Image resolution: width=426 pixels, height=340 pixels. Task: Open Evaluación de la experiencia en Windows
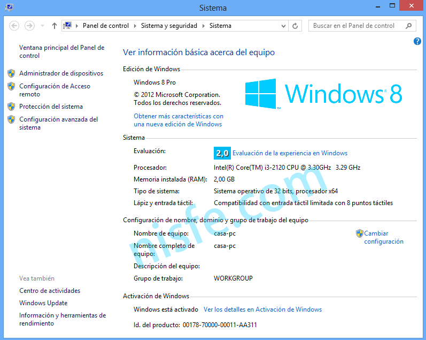tap(290, 153)
